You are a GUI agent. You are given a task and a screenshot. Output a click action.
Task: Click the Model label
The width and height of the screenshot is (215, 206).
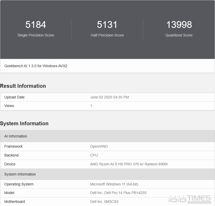click(x=9, y=193)
